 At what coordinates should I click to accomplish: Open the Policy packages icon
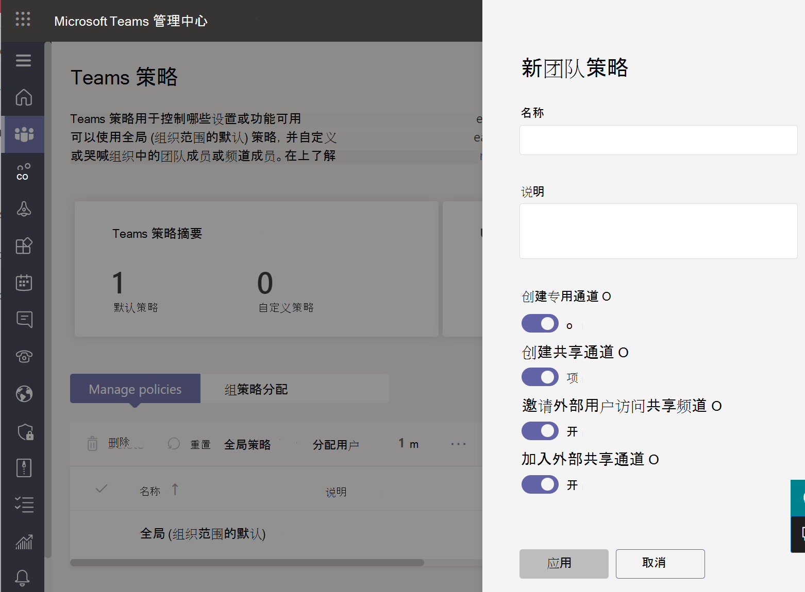click(x=24, y=468)
